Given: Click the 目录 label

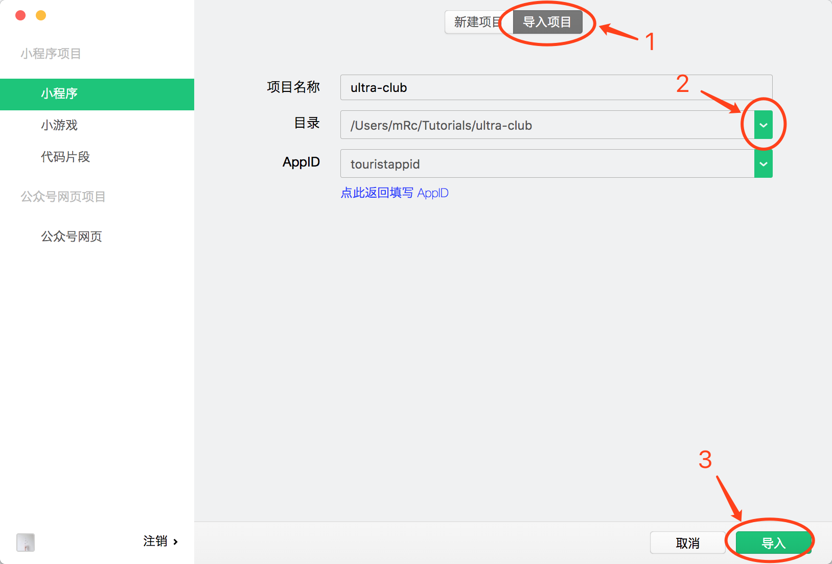Looking at the screenshot, I should click(x=307, y=123).
